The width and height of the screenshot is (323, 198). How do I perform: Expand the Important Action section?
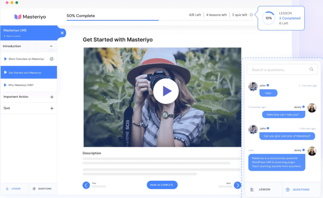(x=51, y=97)
